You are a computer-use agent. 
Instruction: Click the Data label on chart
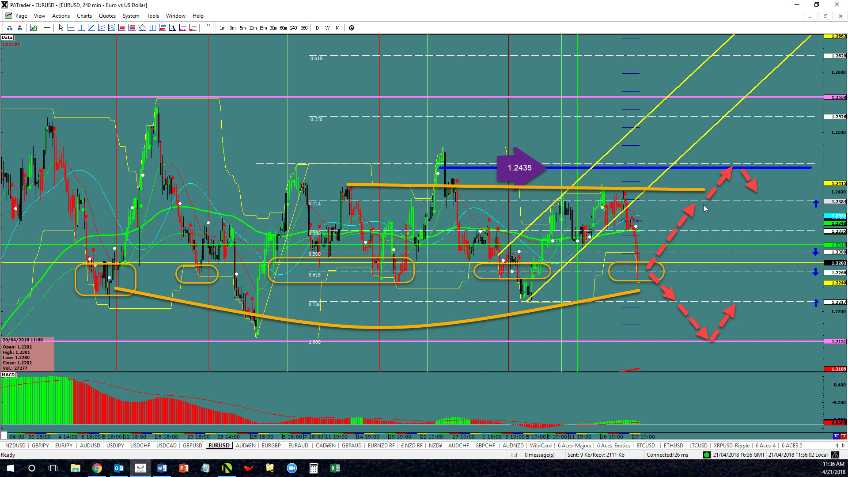pyautogui.click(x=7, y=38)
